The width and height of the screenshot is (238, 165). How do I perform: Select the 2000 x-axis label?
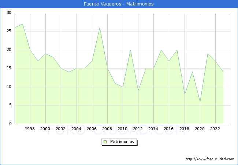coord(45,129)
